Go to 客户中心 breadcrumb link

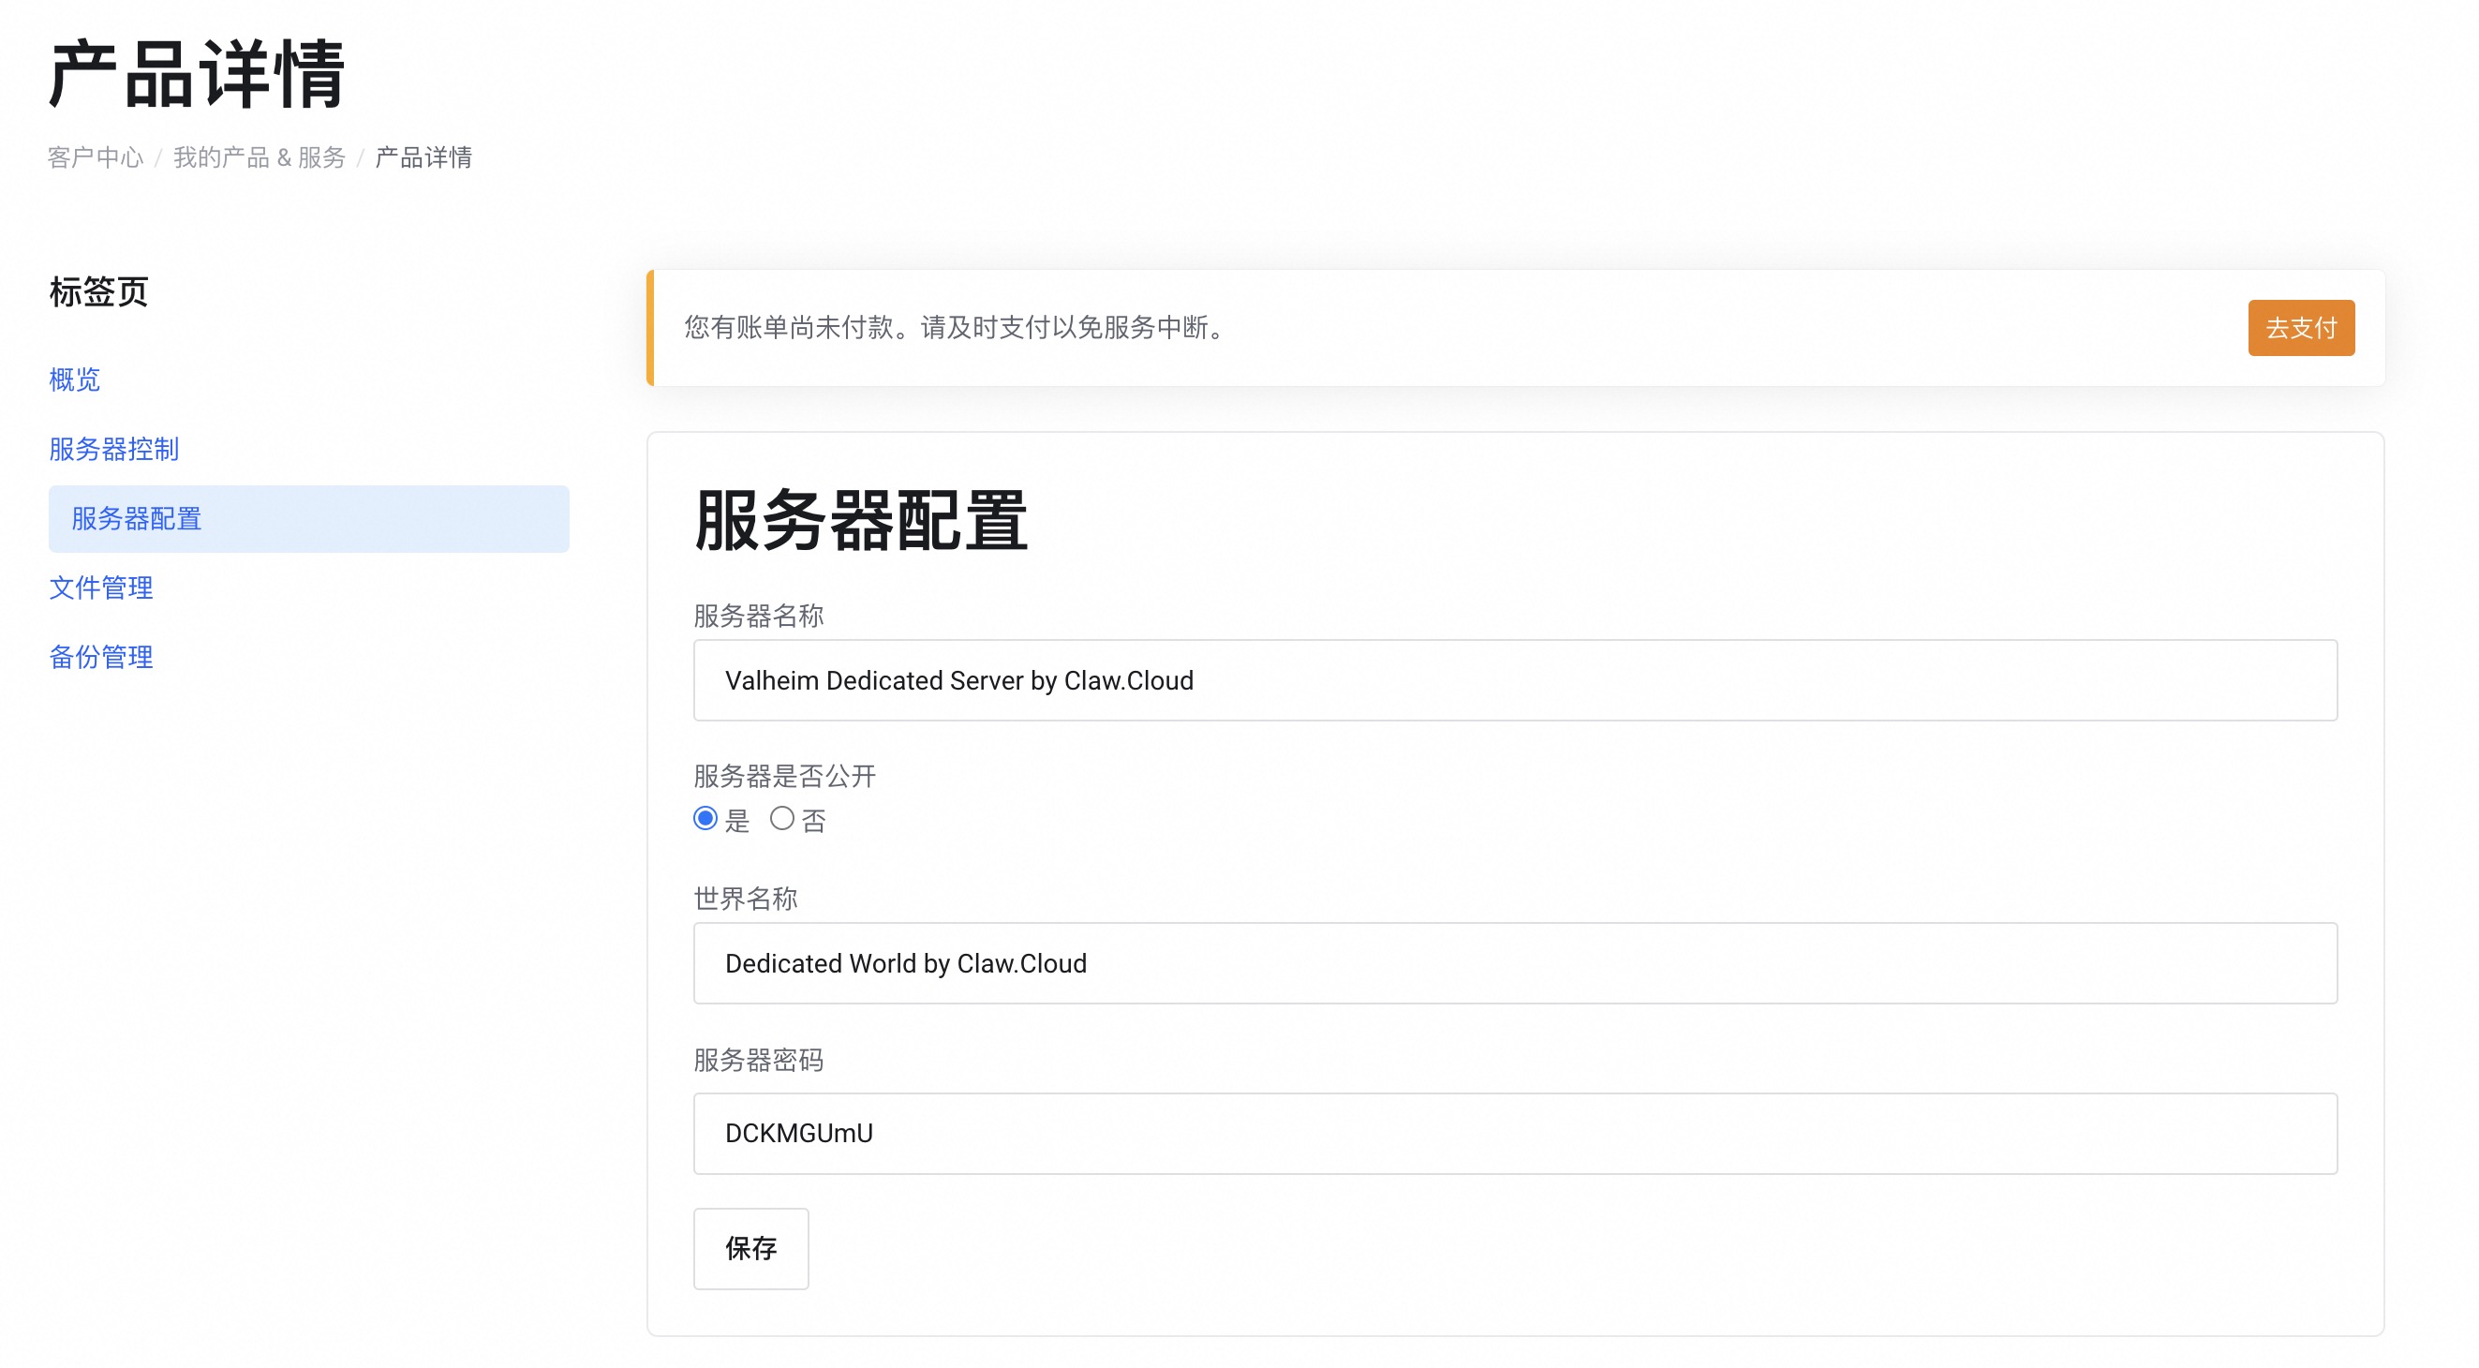pos(96,156)
